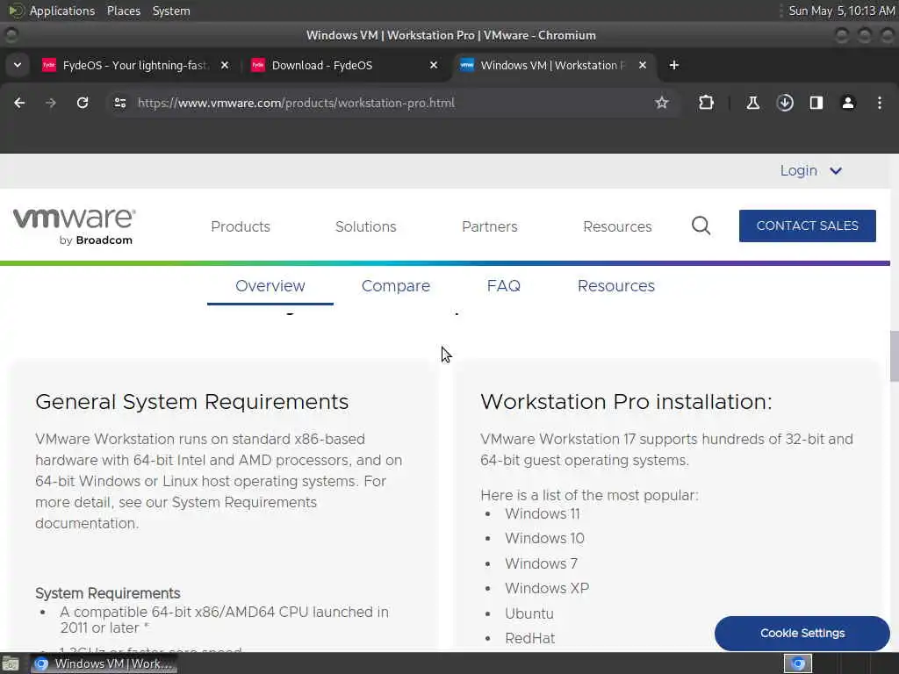Expand the tab search dropdown arrow
Image resolution: width=899 pixels, height=674 pixels.
coord(18,65)
